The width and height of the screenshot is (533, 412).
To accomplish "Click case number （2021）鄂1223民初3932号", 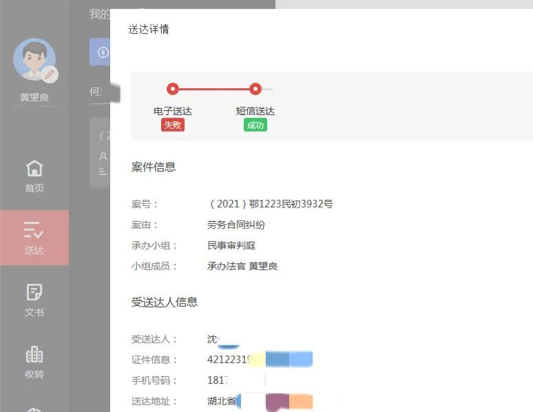I will click(270, 204).
